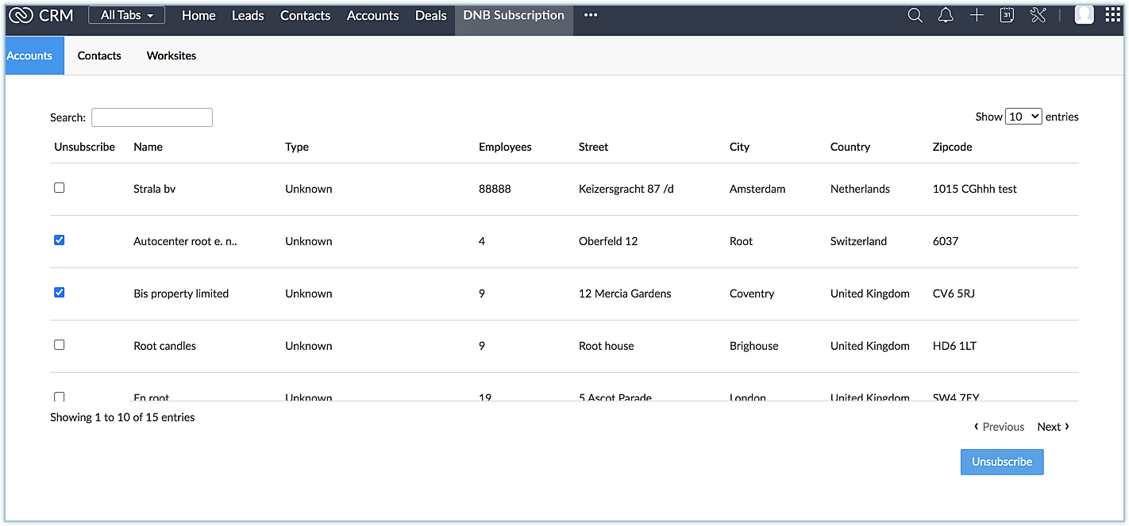Open the calendar icon in top bar
Screen dimensions: 1129x526
tap(1007, 15)
